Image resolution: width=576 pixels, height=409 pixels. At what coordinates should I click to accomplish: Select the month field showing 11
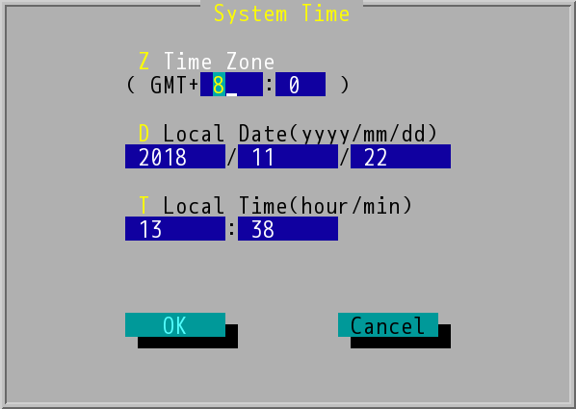[x=288, y=157]
